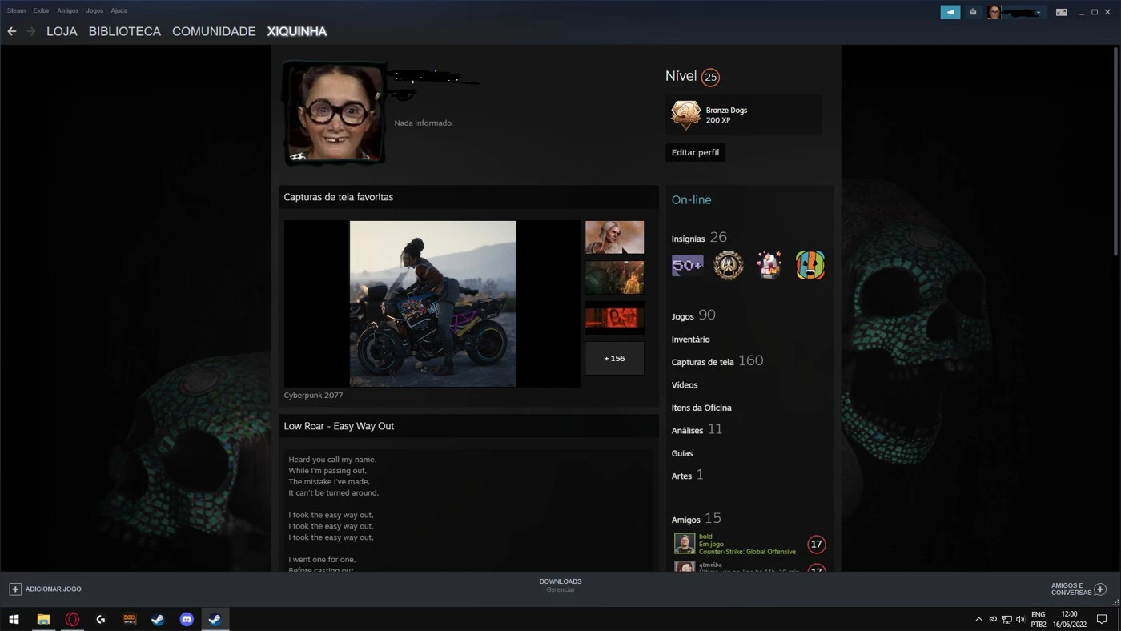The width and height of the screenshot is (1121, 631).
Task: Go to the BIBLIOTECA tab
Action: (x=125, y=31)
